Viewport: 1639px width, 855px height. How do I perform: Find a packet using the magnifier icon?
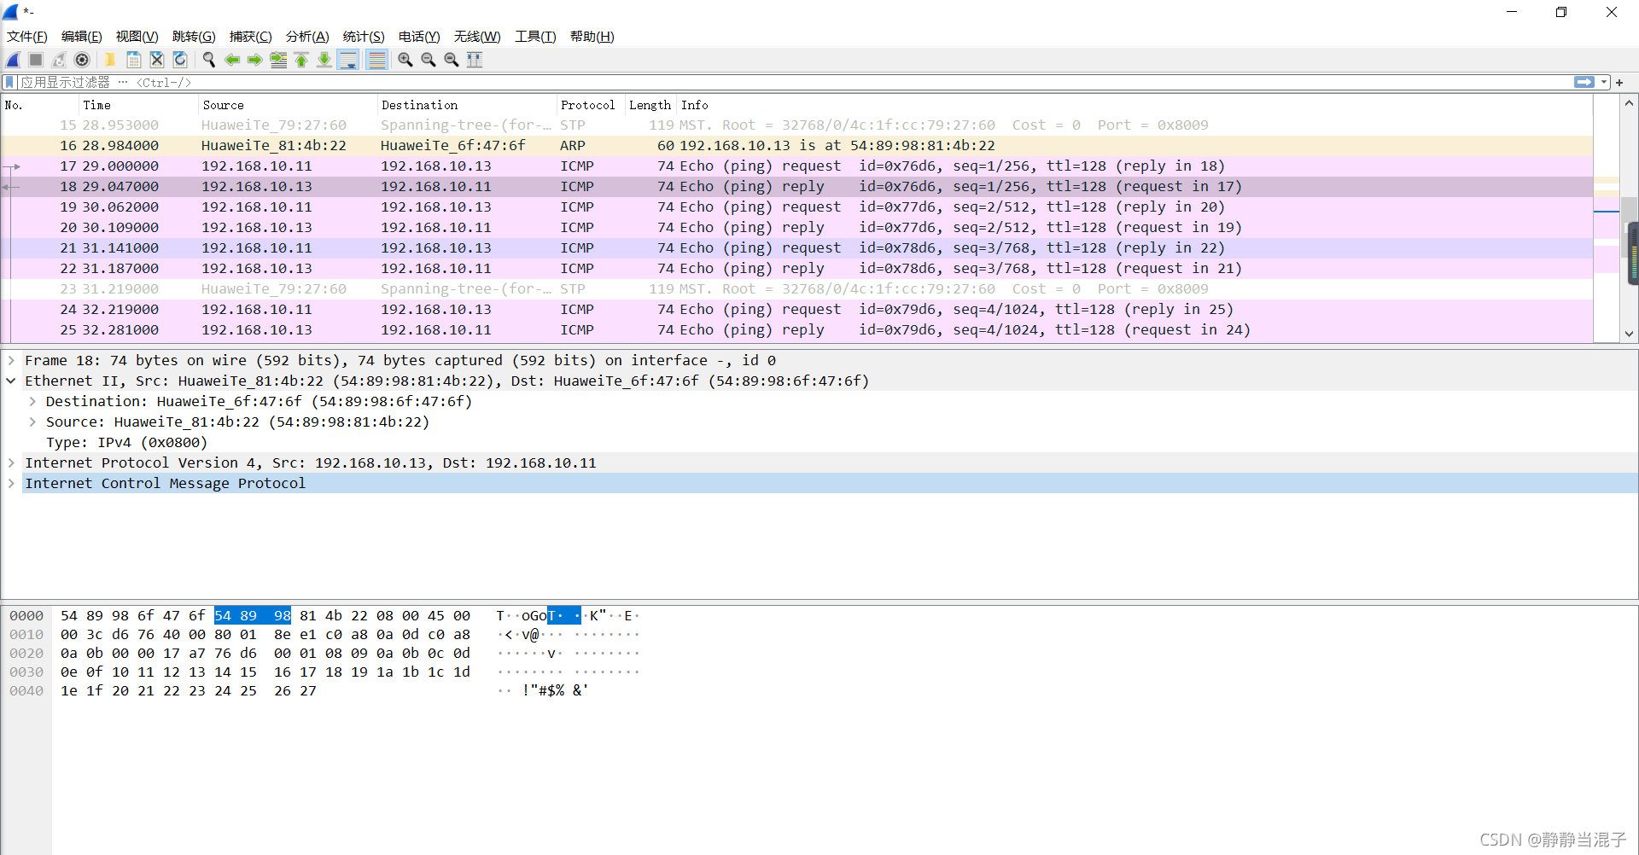coord(208,60)
